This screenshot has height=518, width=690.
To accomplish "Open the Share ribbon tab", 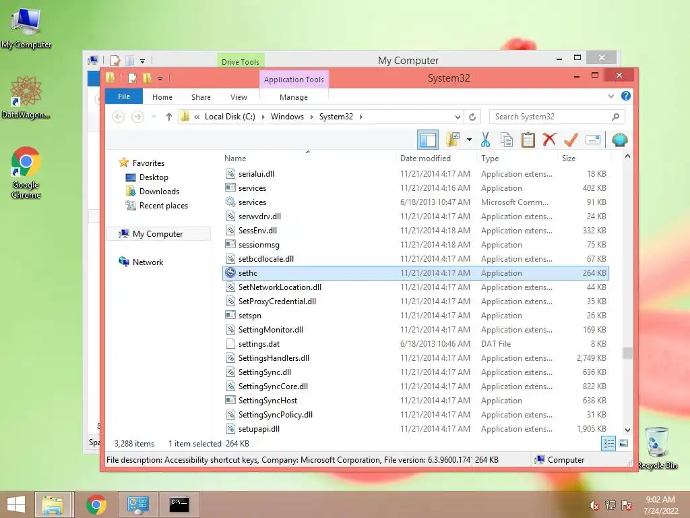I will (x=201, y=97).
